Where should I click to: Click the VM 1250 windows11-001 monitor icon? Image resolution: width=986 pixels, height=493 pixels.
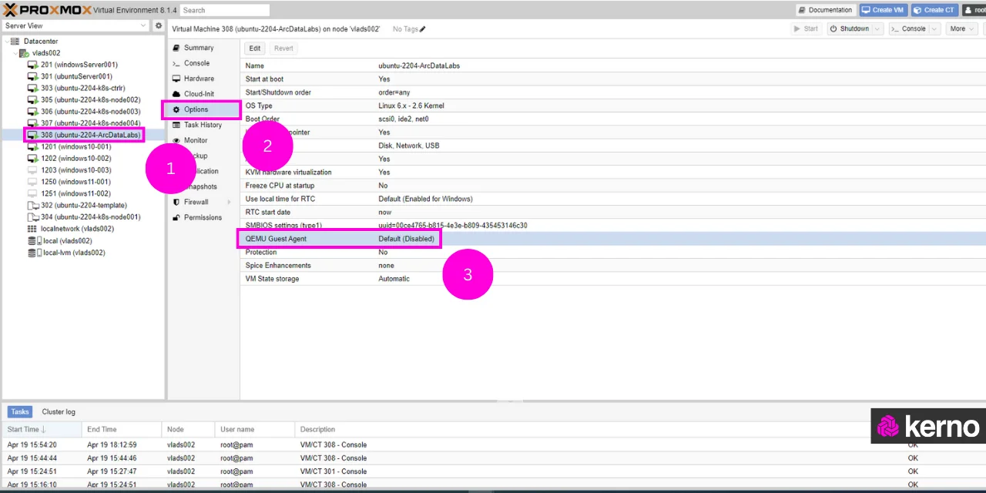(x=32, y=182)
